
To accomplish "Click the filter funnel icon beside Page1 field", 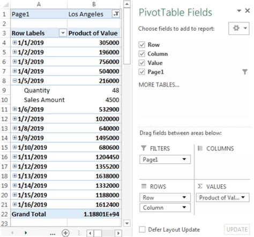I will click(x=245, y=72).
